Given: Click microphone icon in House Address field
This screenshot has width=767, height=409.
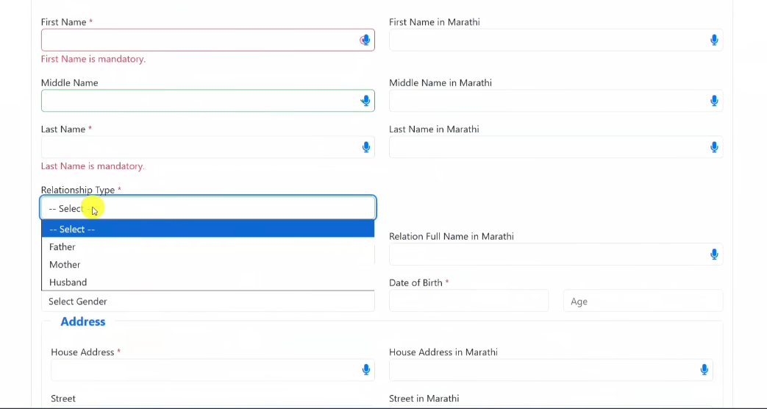Looking at the screenshot, I should coord(365,369).
